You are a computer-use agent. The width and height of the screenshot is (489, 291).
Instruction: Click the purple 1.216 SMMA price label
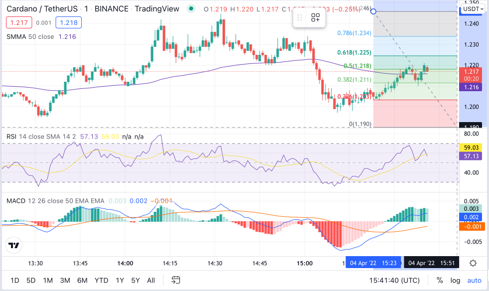pos(471,87)
